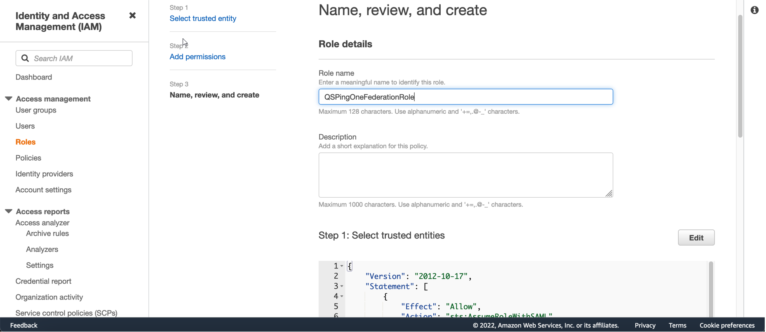The image size is (766, 332).
Task: Open Organization activity
Action: 49,297
